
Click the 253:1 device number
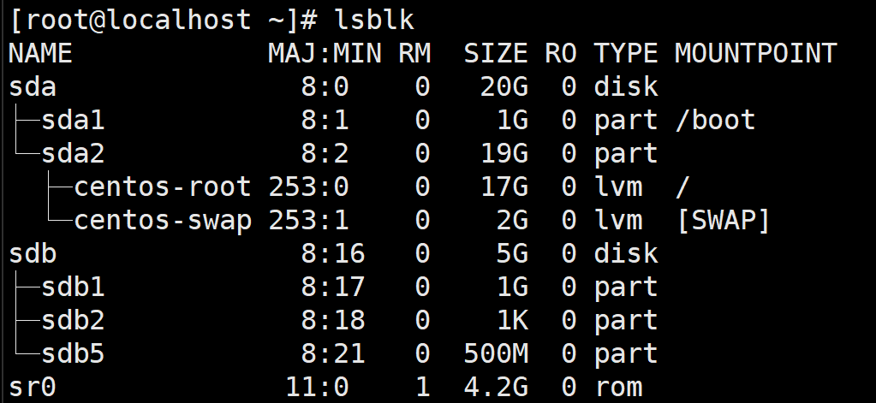pyautogui.click(x=309, y=221)
